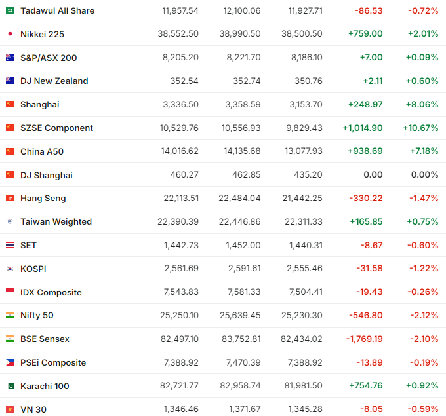This screenshot has height=416, width=446.
Task: Click Hang Seng's -1.47% percent change
Action: 423,199
